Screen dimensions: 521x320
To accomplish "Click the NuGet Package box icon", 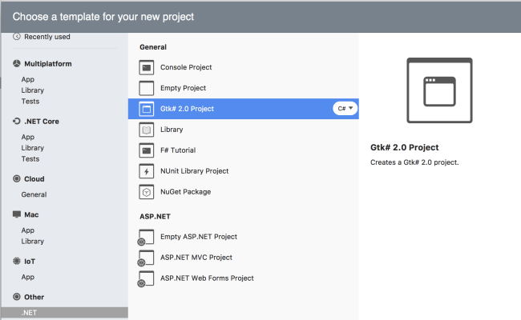I will tap(146, 192).
